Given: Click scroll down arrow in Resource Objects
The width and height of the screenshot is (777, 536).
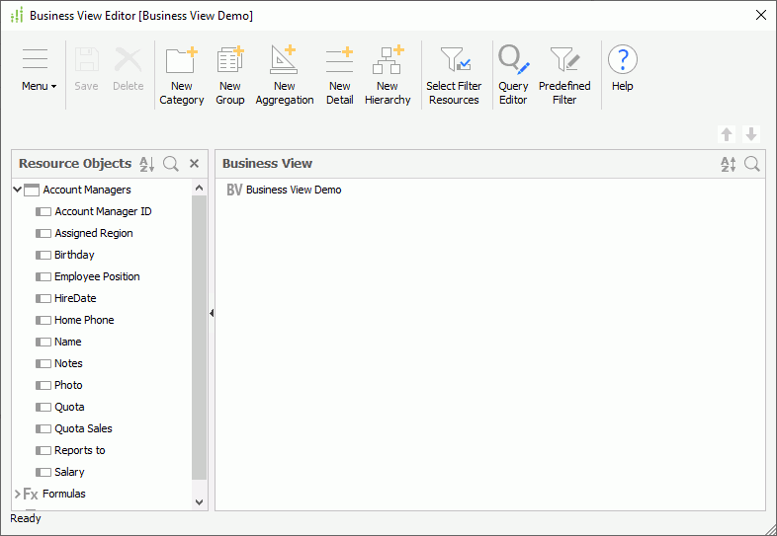Looking at the screenshot, I should pos(200,502).
